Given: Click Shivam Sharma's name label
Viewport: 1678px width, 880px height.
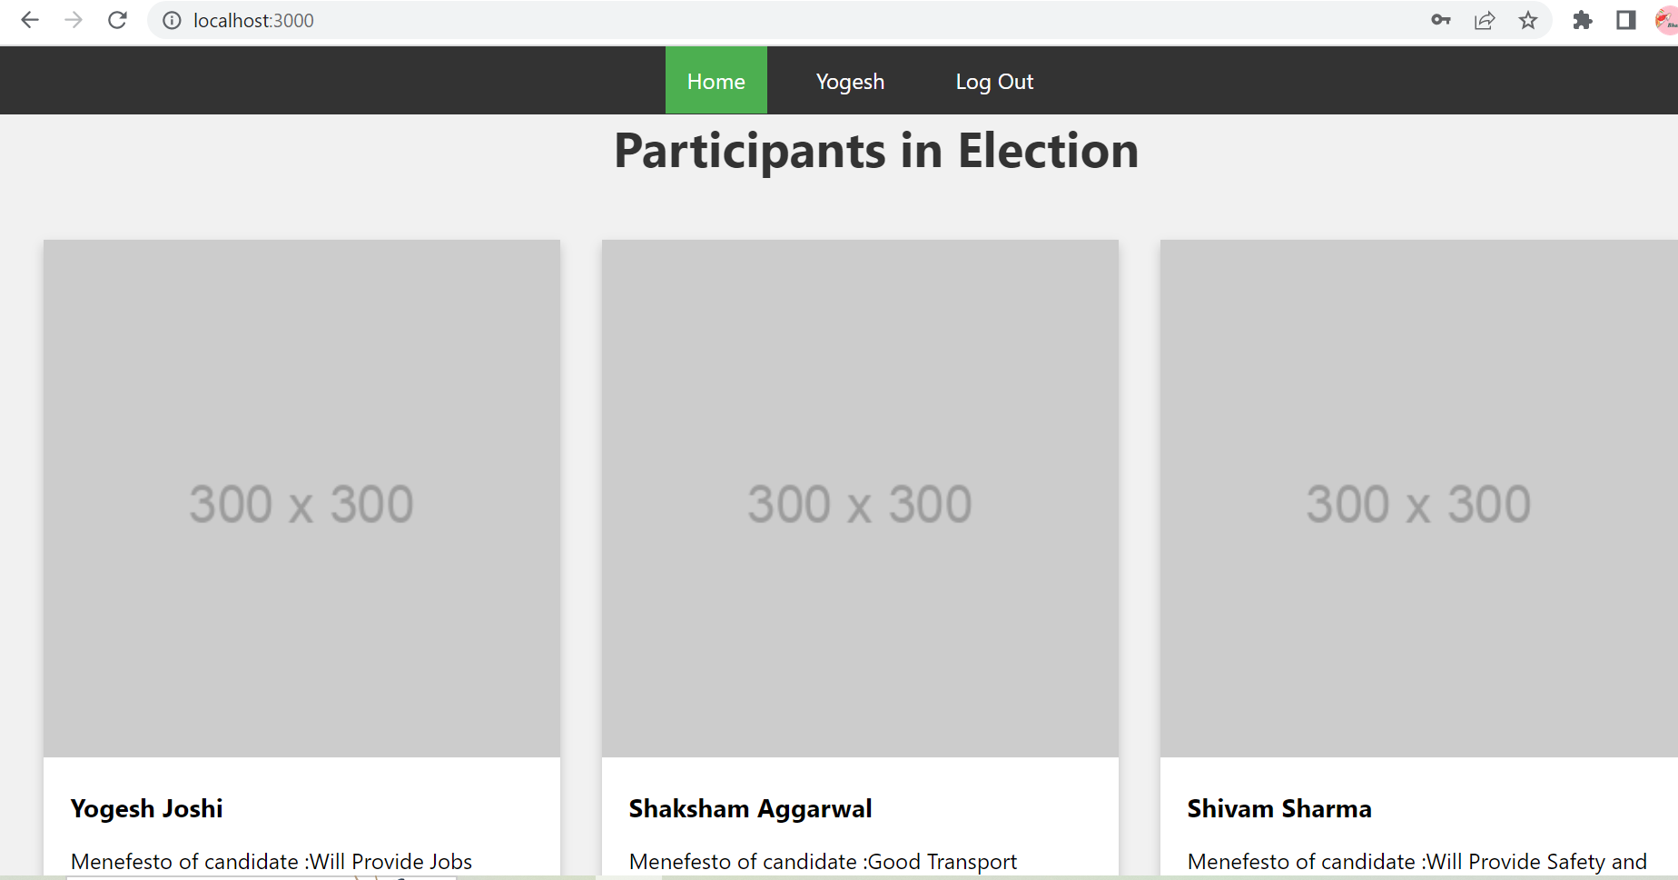Looking at the screenshot, I should point(1280,808).
